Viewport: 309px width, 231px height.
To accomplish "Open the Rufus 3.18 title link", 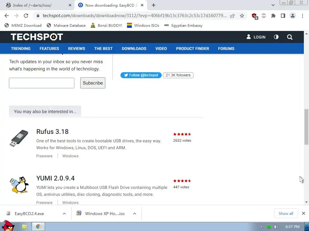I will (53, 131).
